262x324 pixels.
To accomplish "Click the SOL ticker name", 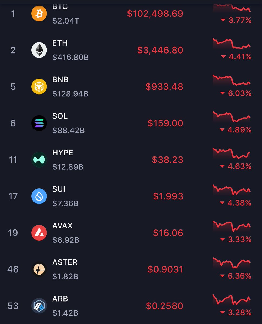I will point(60,116).
